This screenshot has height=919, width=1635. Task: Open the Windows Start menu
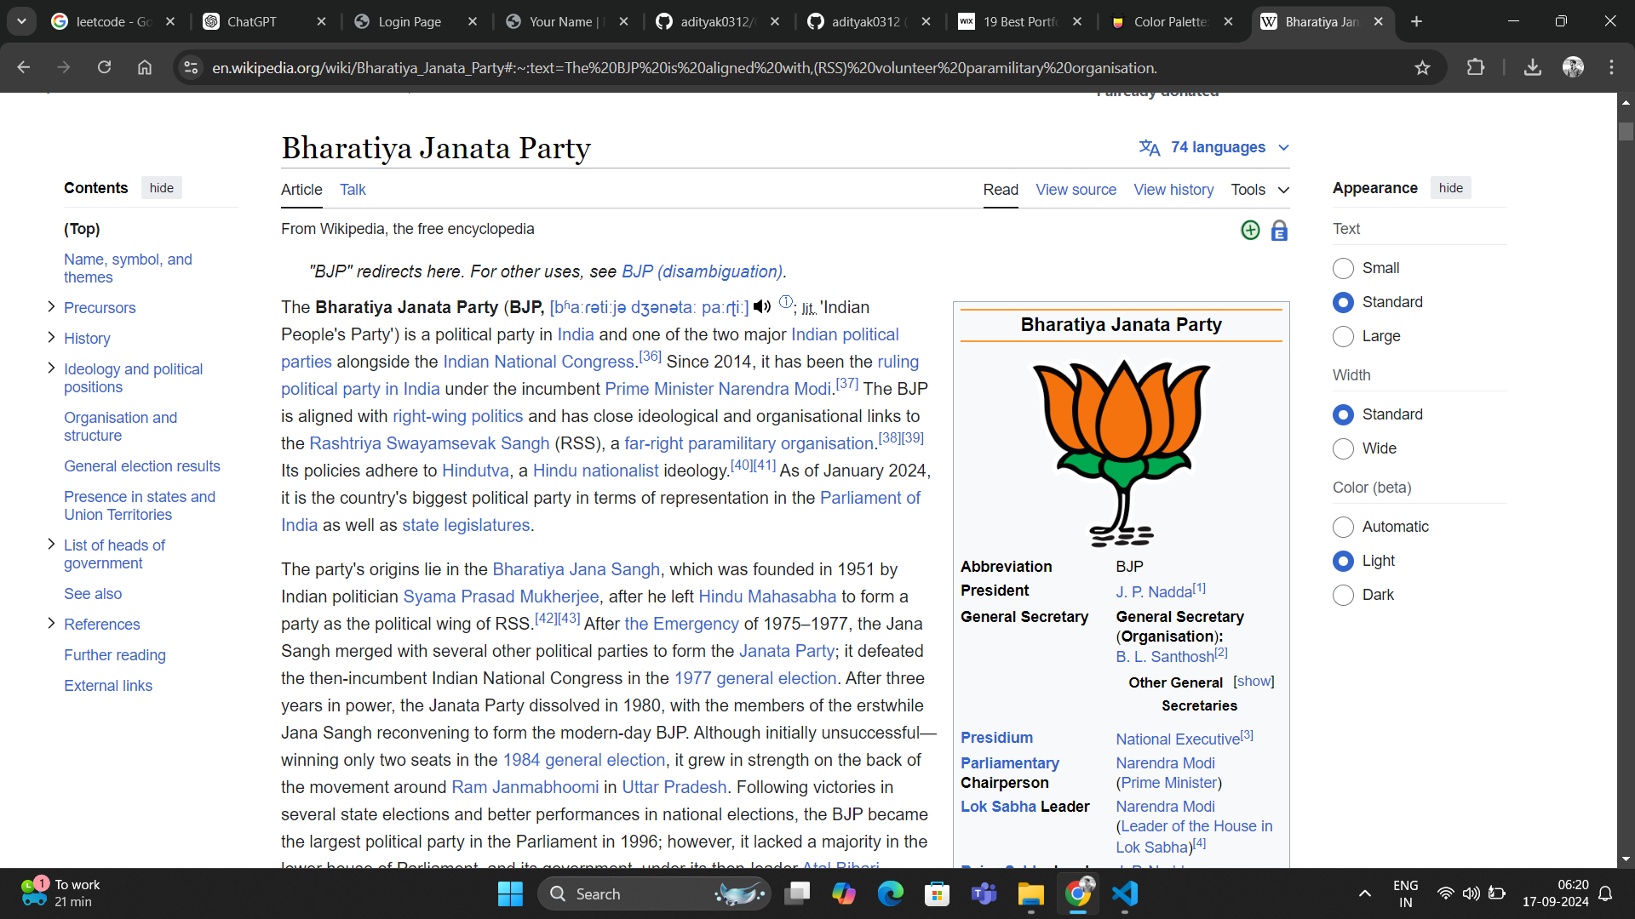(510, 893)
